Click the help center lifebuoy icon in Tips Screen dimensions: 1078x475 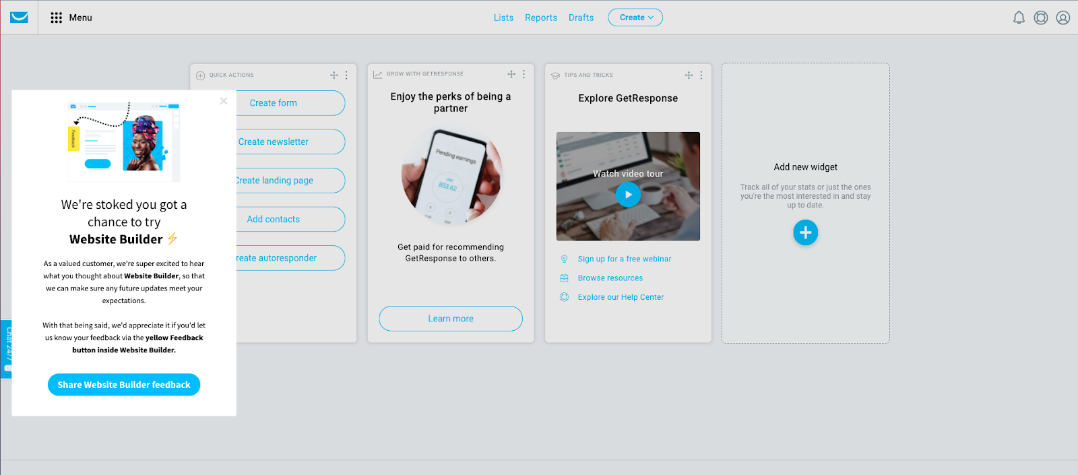point(564,297)
